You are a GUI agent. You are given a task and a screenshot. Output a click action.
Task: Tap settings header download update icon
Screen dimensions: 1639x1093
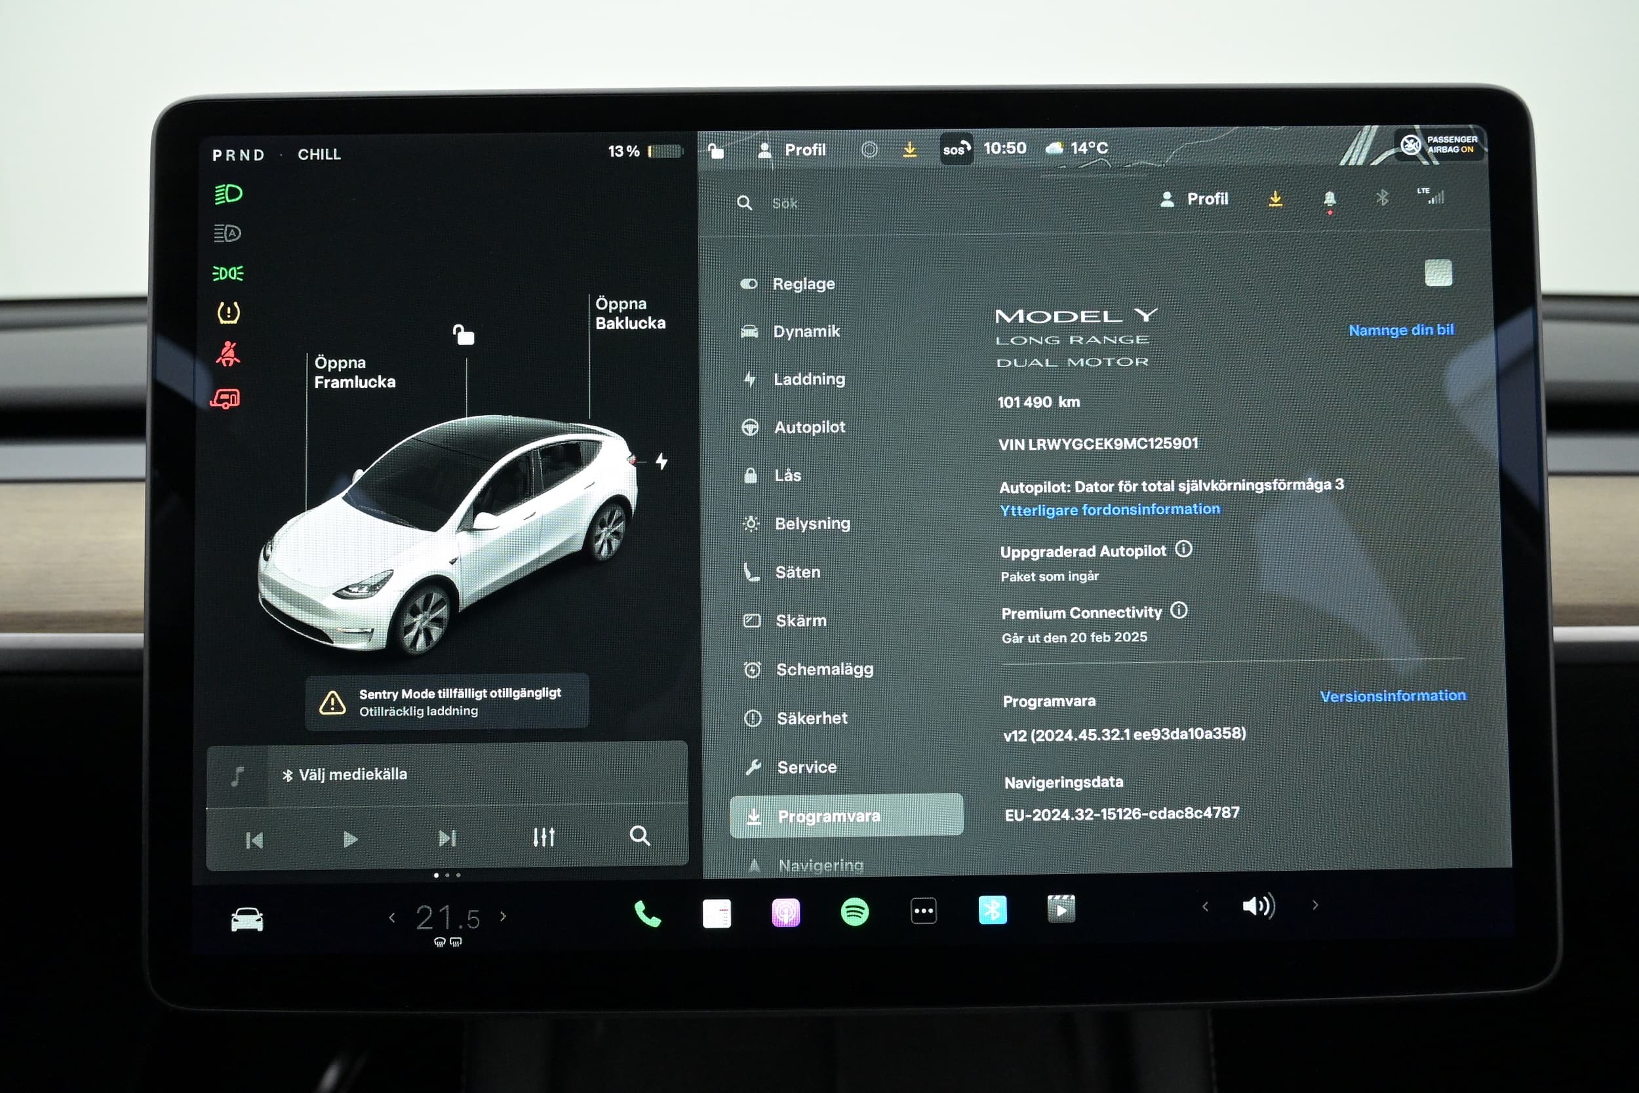[1275, 199]
